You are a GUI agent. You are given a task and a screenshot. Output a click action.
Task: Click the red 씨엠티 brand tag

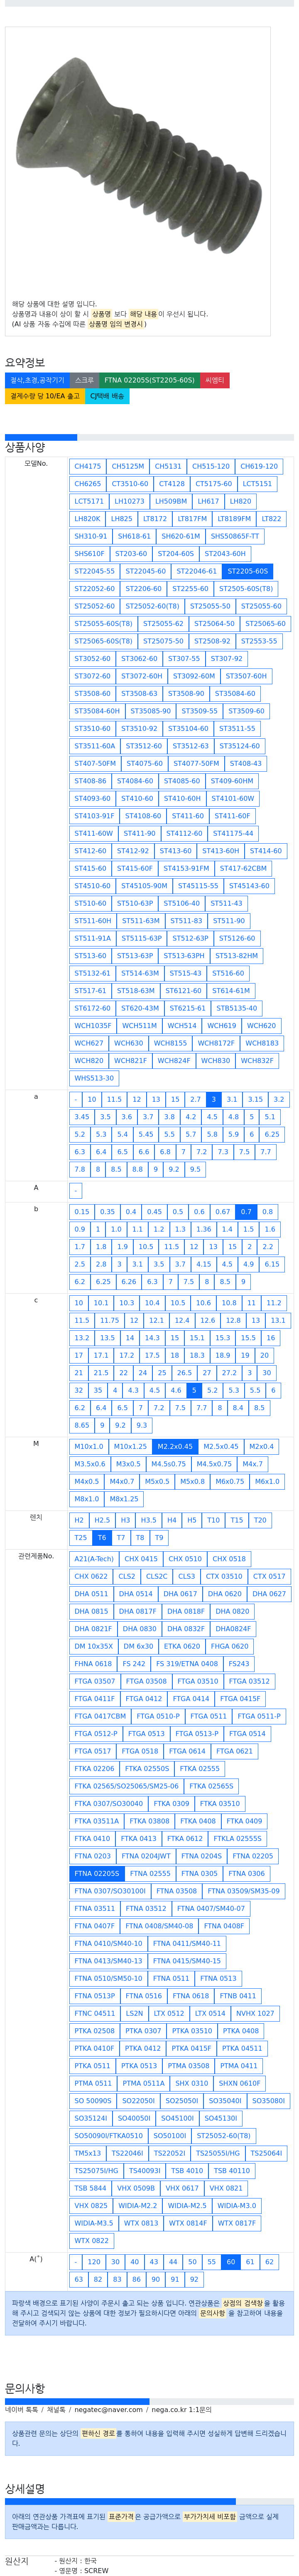click(x=215, y=380)
